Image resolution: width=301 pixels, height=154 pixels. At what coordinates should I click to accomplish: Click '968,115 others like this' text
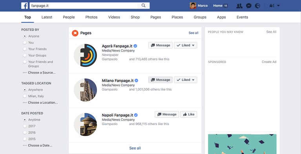(152, 124)
